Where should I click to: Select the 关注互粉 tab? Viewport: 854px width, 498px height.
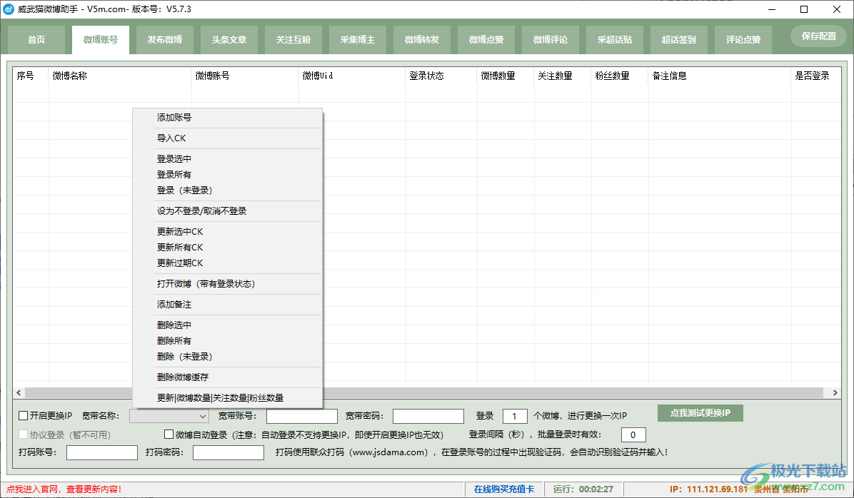[x=293, y=40]
